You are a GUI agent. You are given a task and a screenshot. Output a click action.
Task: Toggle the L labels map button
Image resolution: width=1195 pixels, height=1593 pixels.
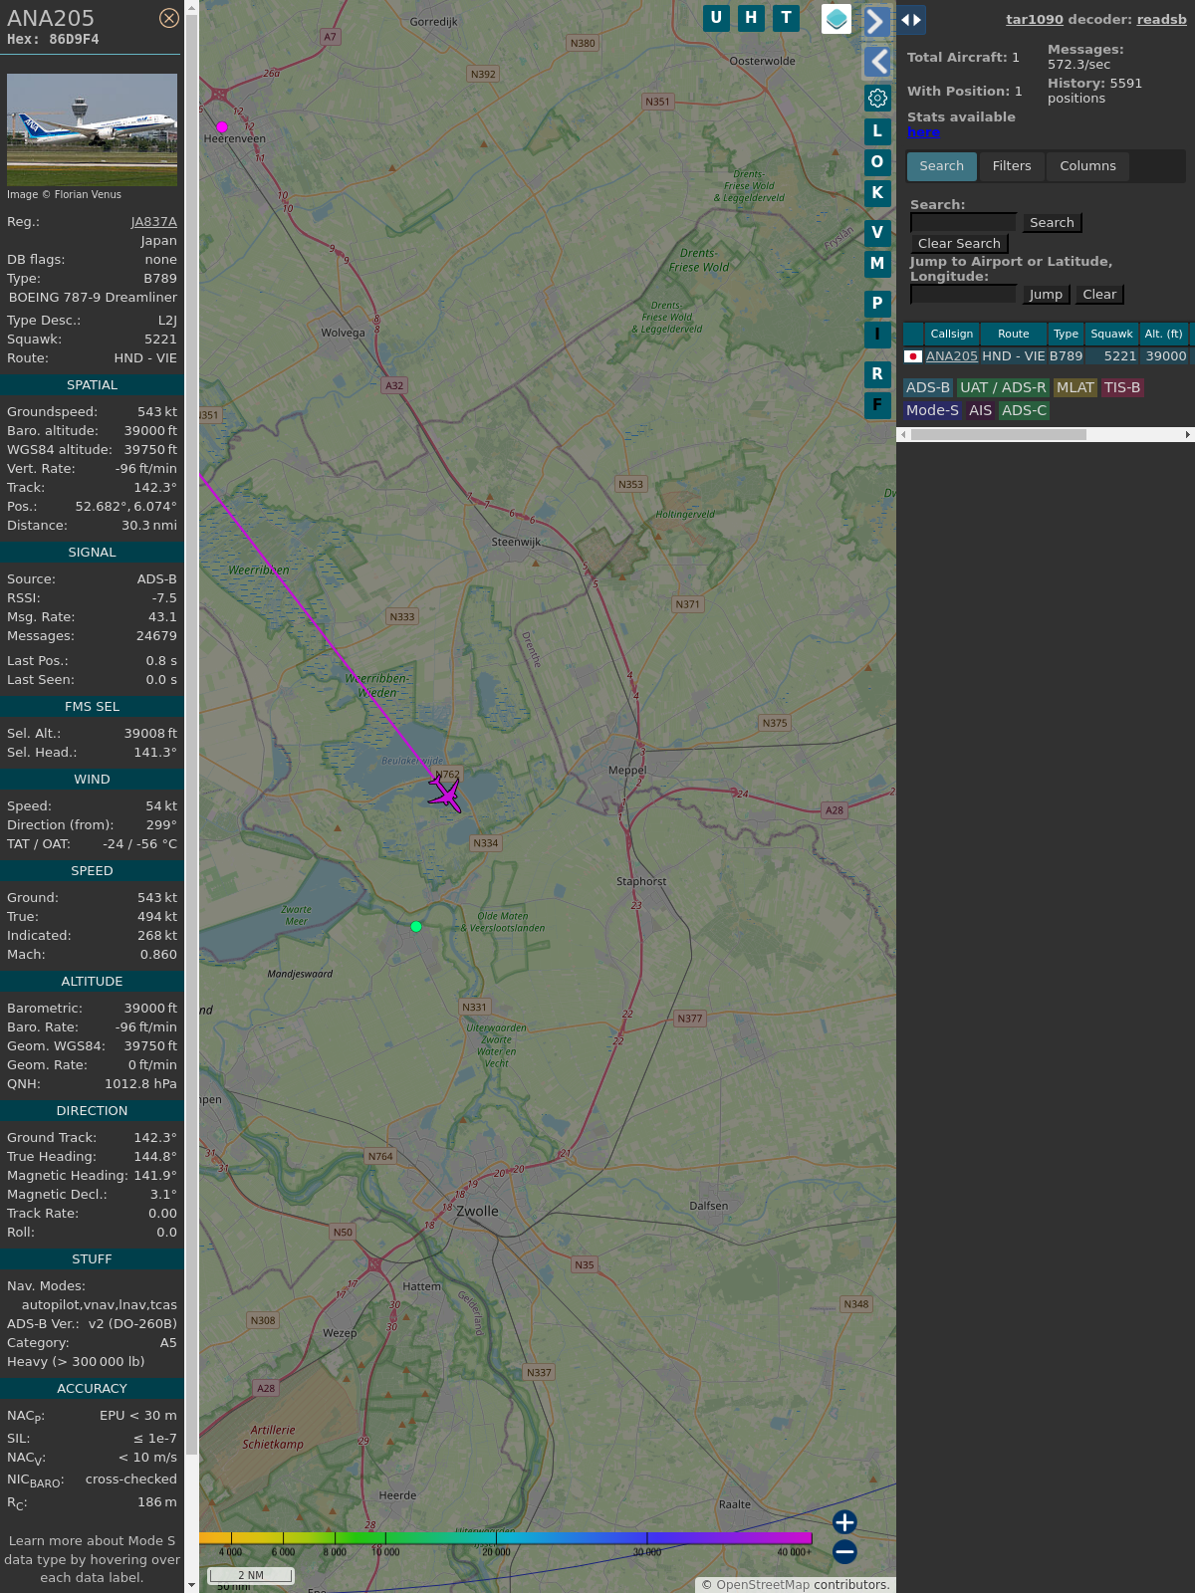pos(877,130)
